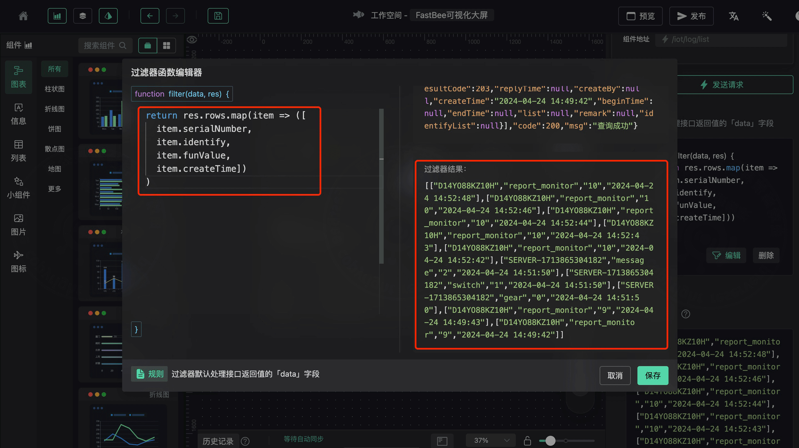
Task: Go to home via house icon
Action: pyautogui.click(x=23, y=16)
